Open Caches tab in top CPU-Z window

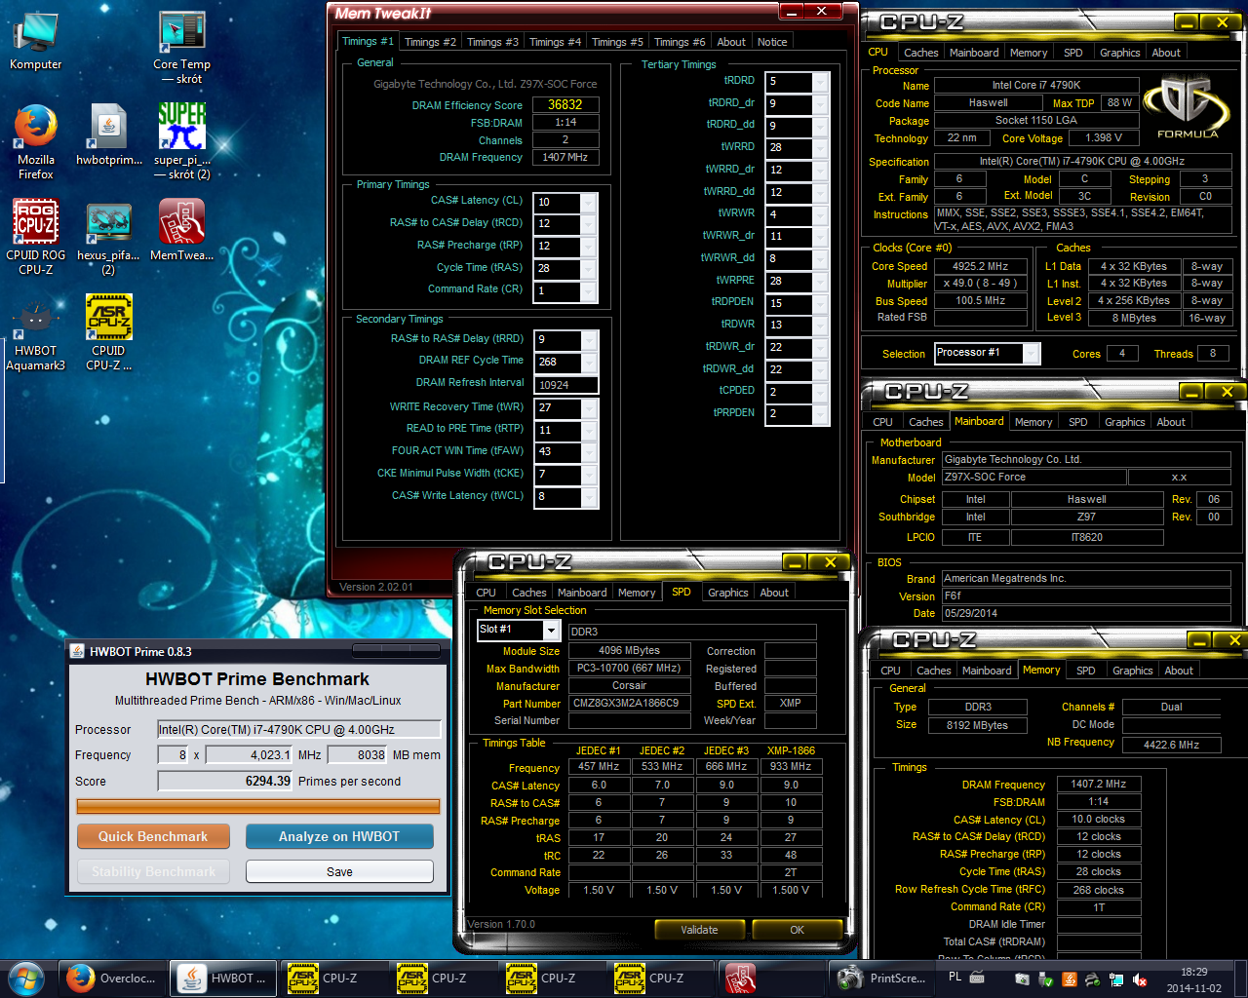pos(921,53)
